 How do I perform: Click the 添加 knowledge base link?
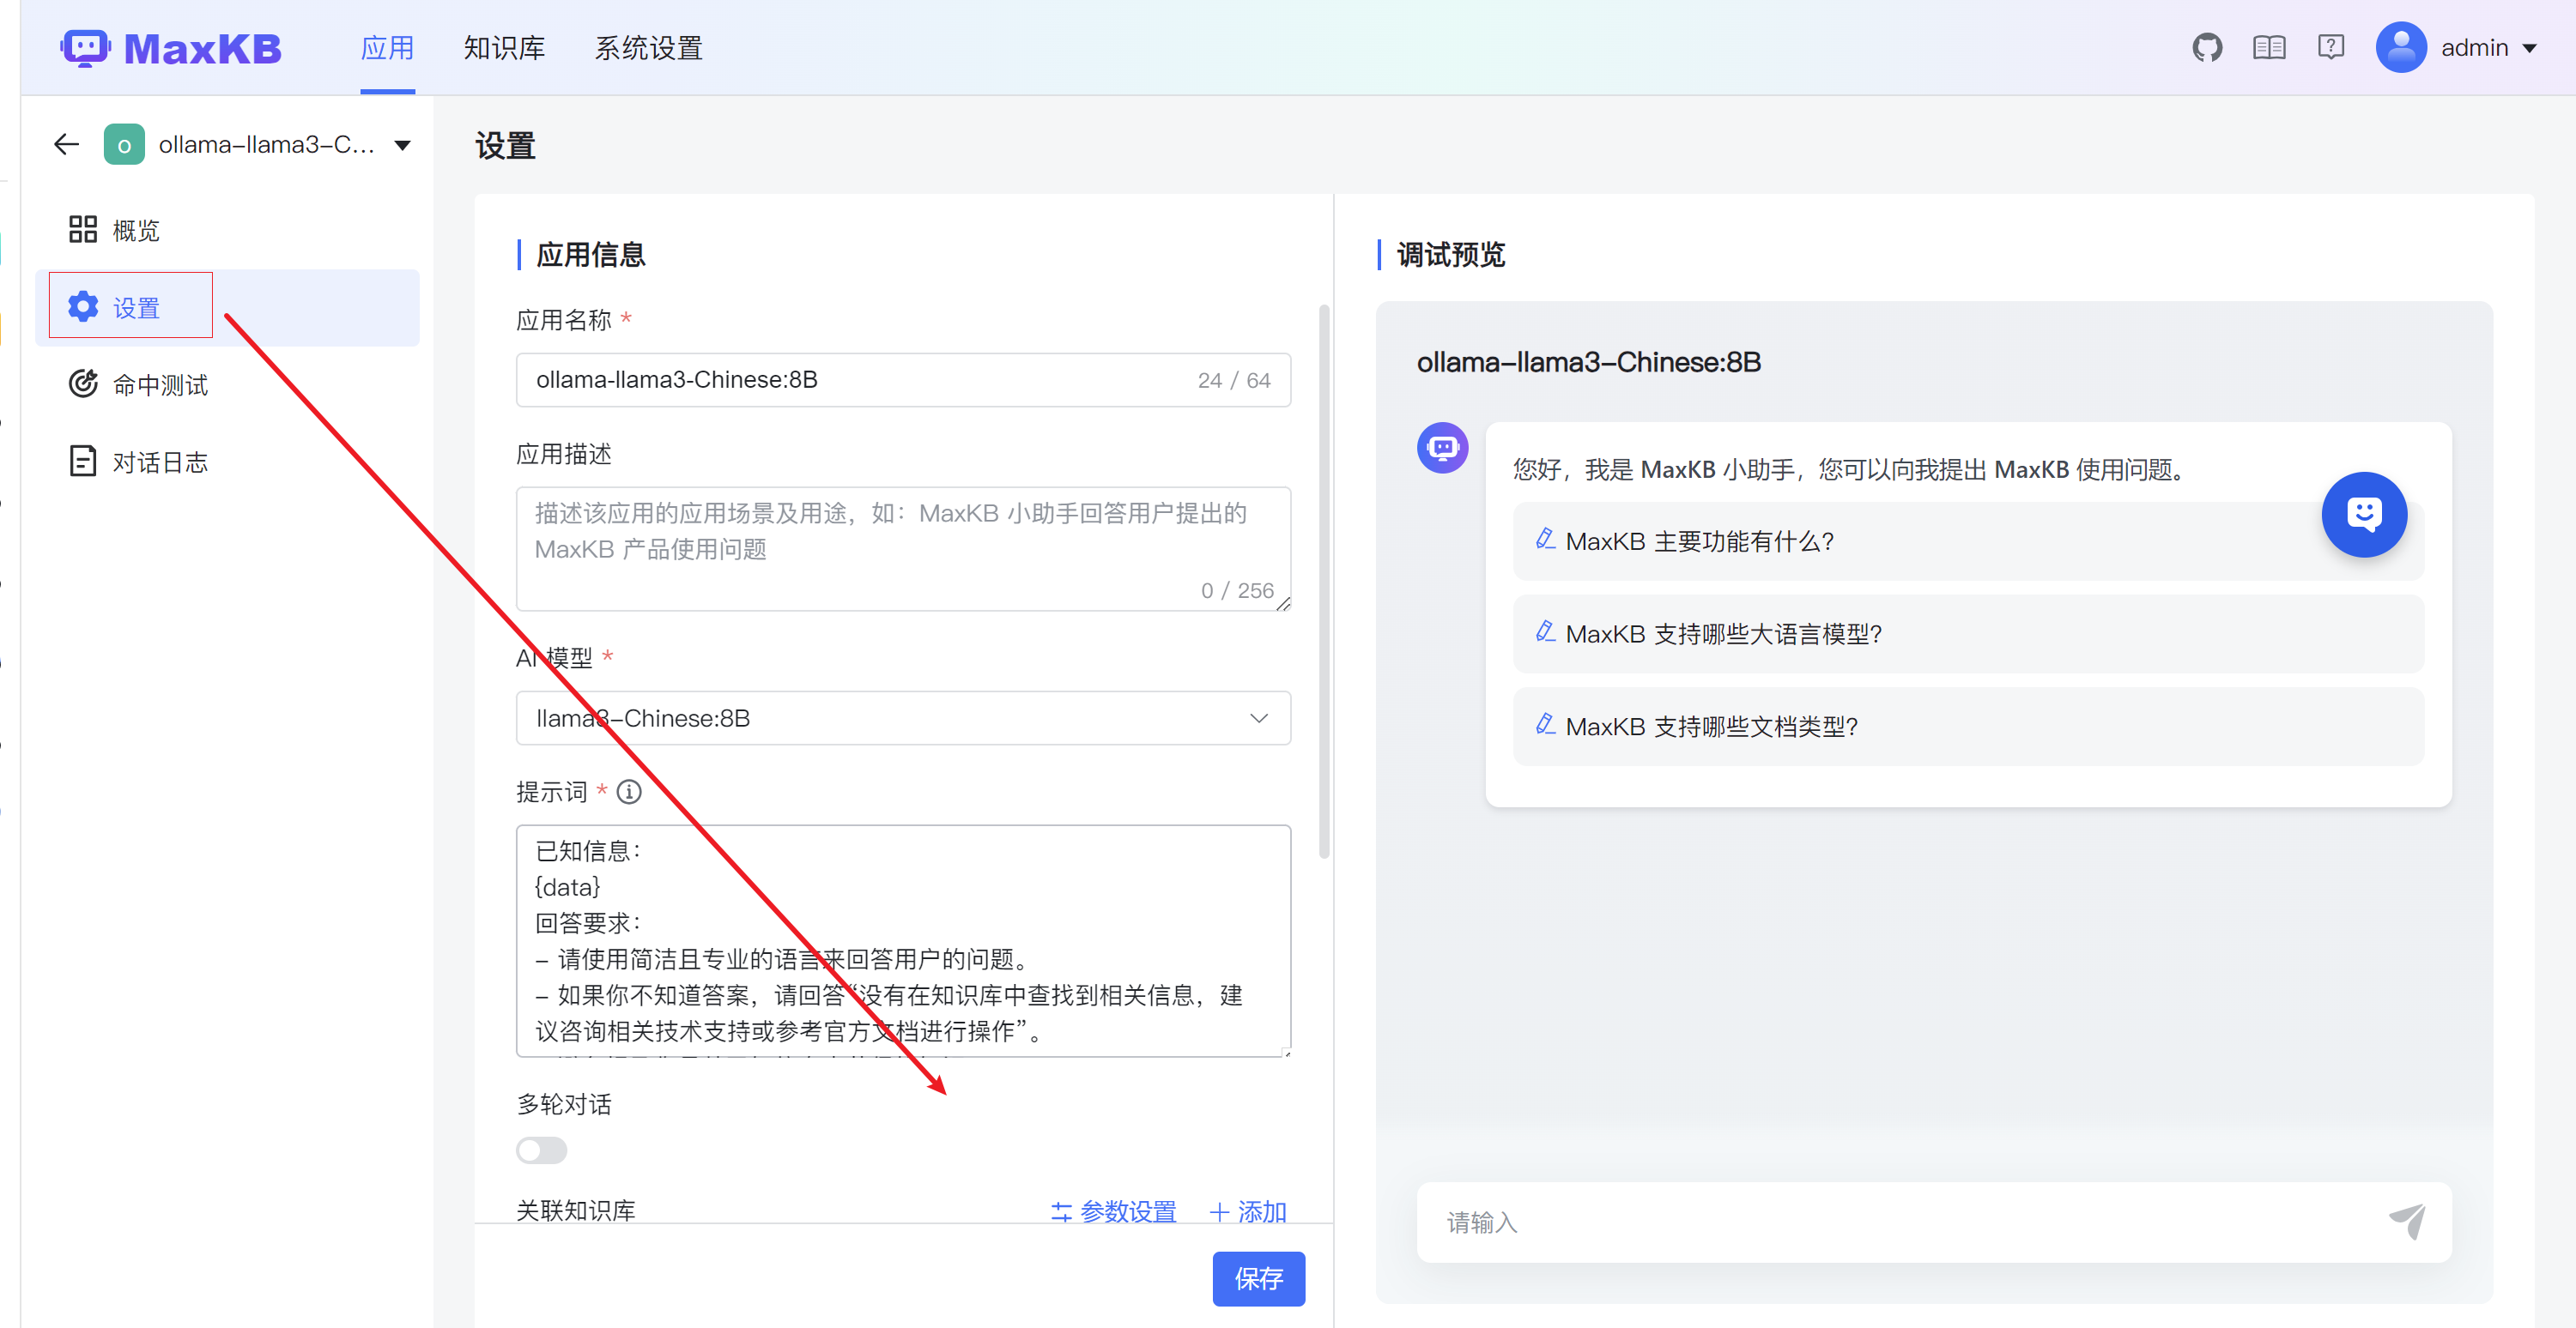point(1248,1212)
